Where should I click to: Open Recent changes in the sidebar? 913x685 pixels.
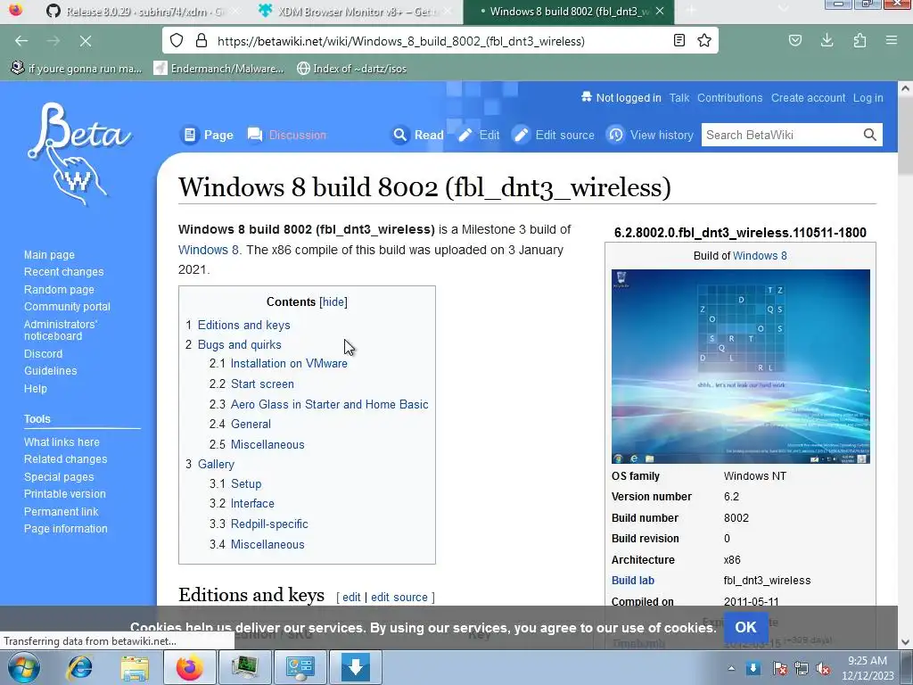63,271
